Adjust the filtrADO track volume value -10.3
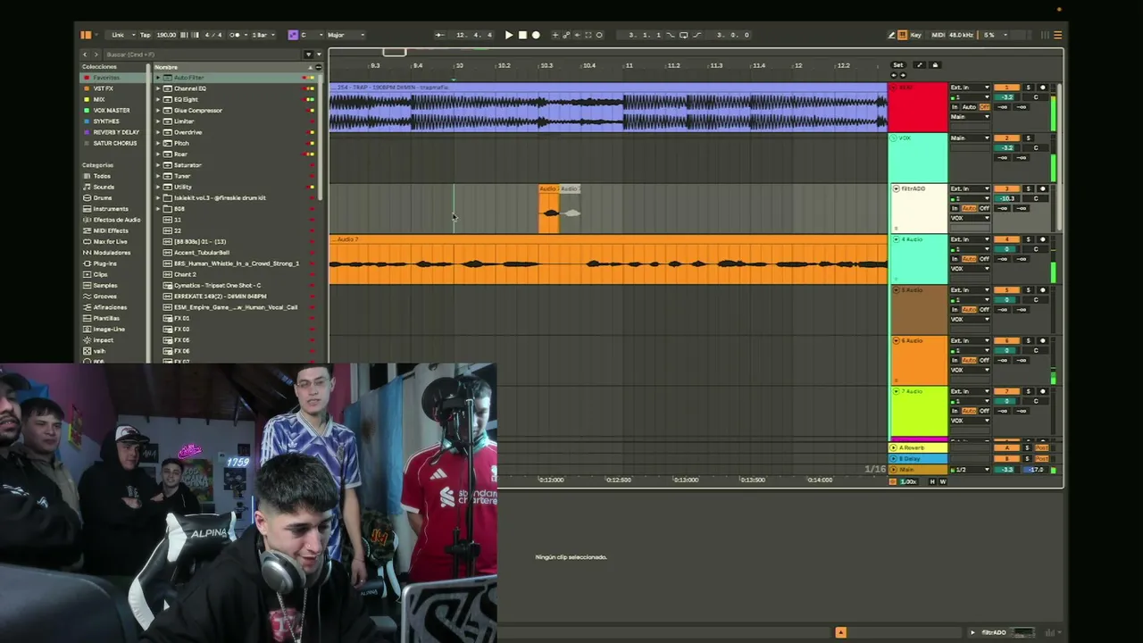Image resolution: width=1143 pixels, height=643 pixels. click(x=1006, y=198)
